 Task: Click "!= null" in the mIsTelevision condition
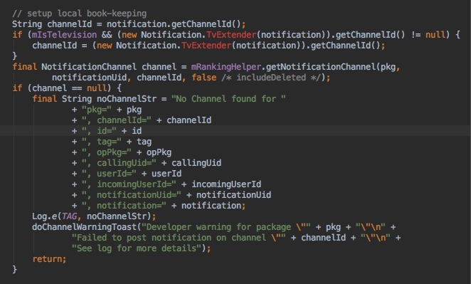[428, 35]
